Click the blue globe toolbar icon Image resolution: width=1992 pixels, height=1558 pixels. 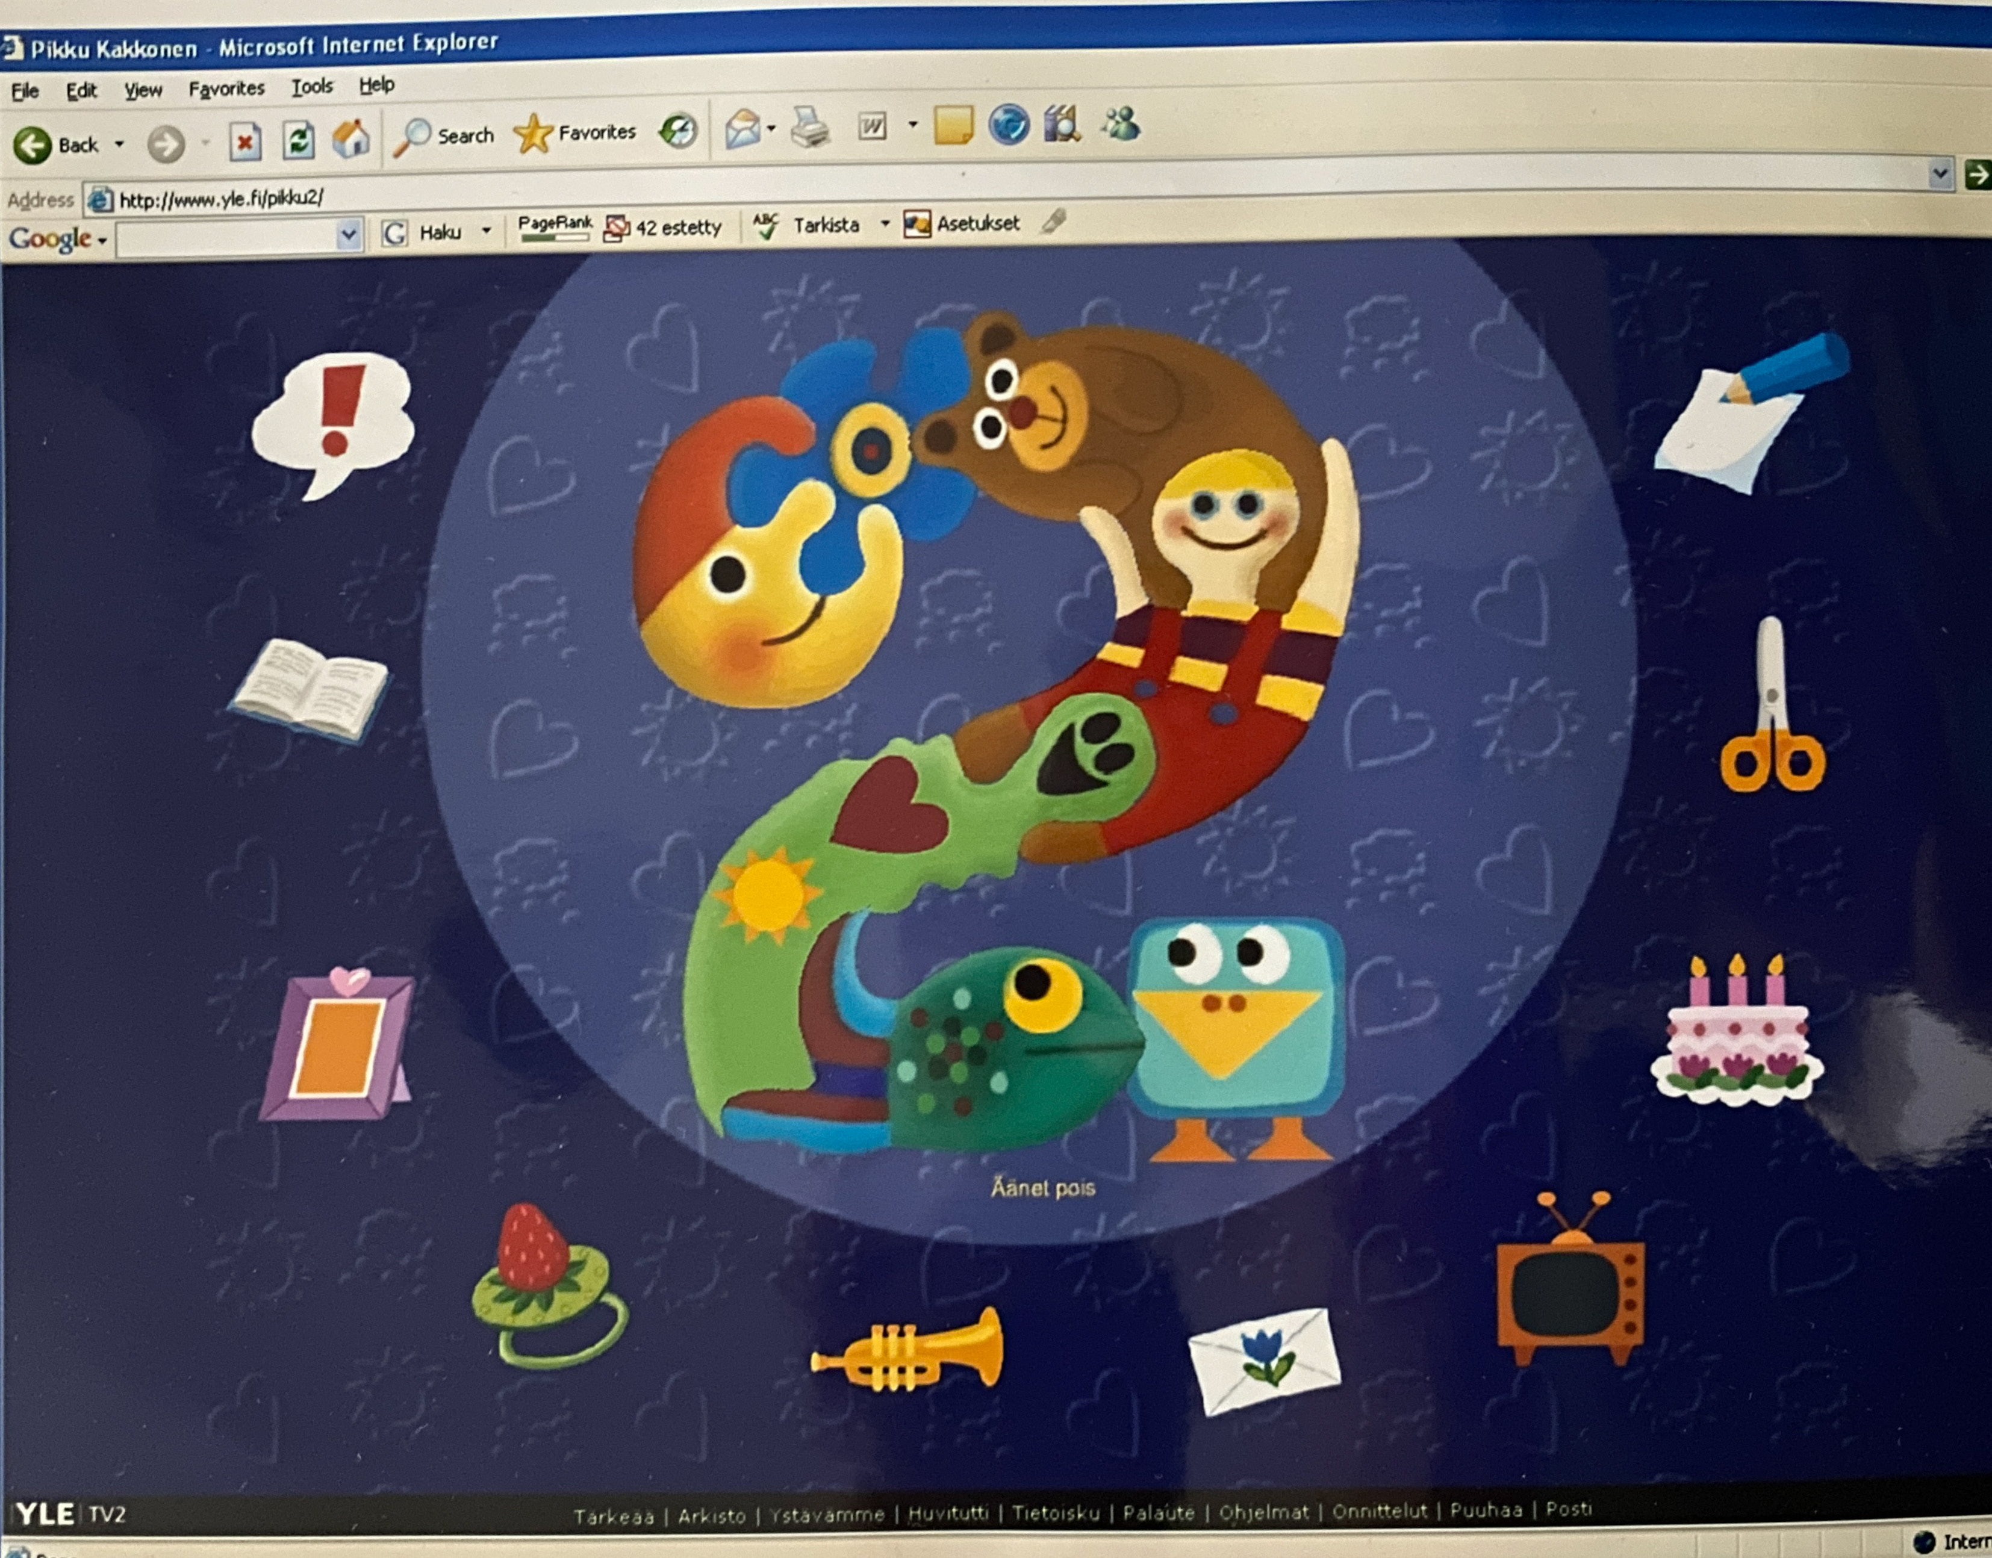1008,124
